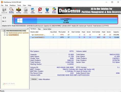
Task: Select the Local Disk(C:) partition table row
Action: (75, 37)
